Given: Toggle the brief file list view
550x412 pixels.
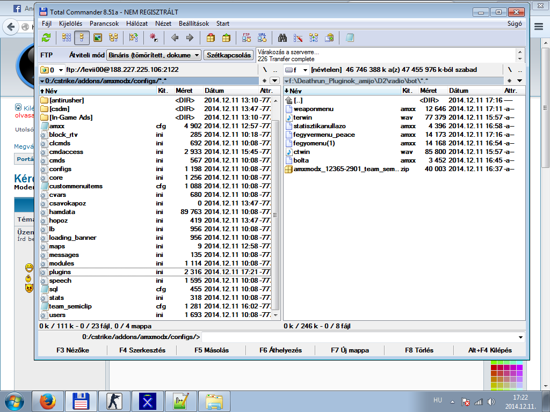Looking at the screenshot, I should 67,38.
